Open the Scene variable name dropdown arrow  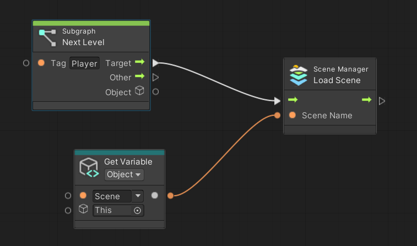pyautogui.click(x=138, y=196)
